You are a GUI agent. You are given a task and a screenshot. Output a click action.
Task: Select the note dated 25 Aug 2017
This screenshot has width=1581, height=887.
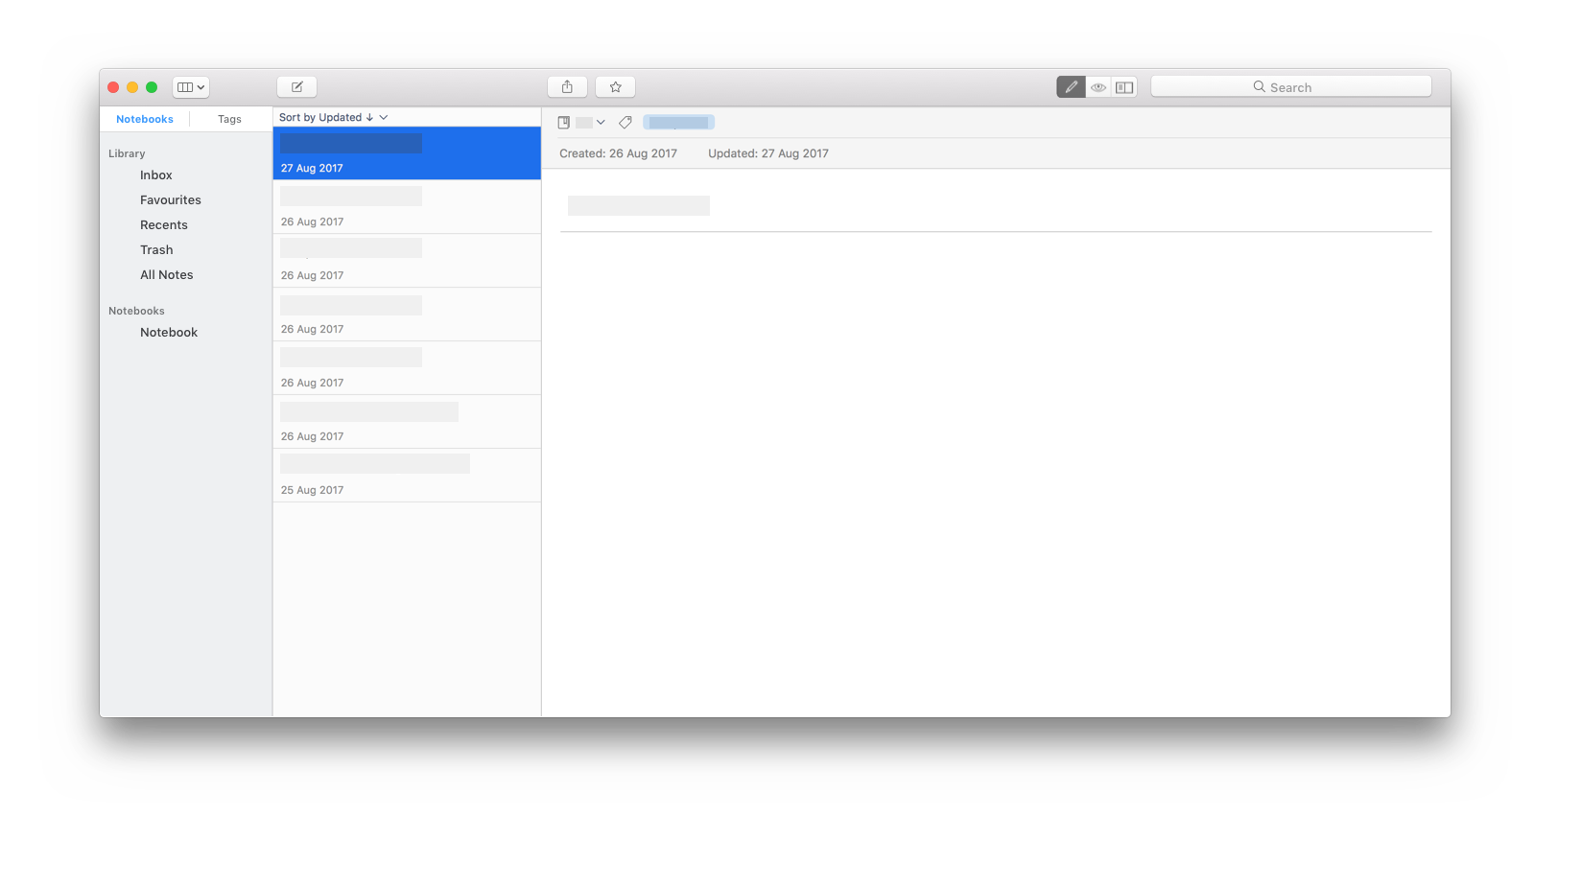click(x=407, y=476)
